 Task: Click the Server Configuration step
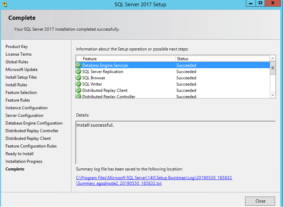point(24,116)
